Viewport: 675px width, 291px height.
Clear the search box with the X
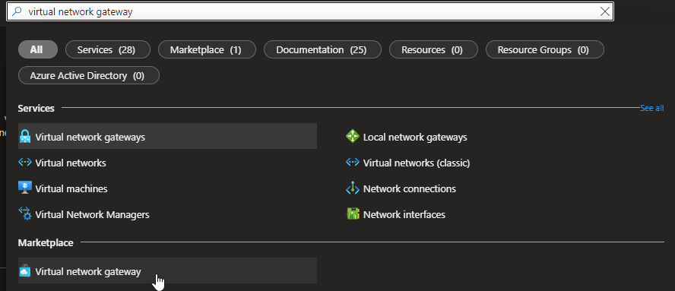605,11
